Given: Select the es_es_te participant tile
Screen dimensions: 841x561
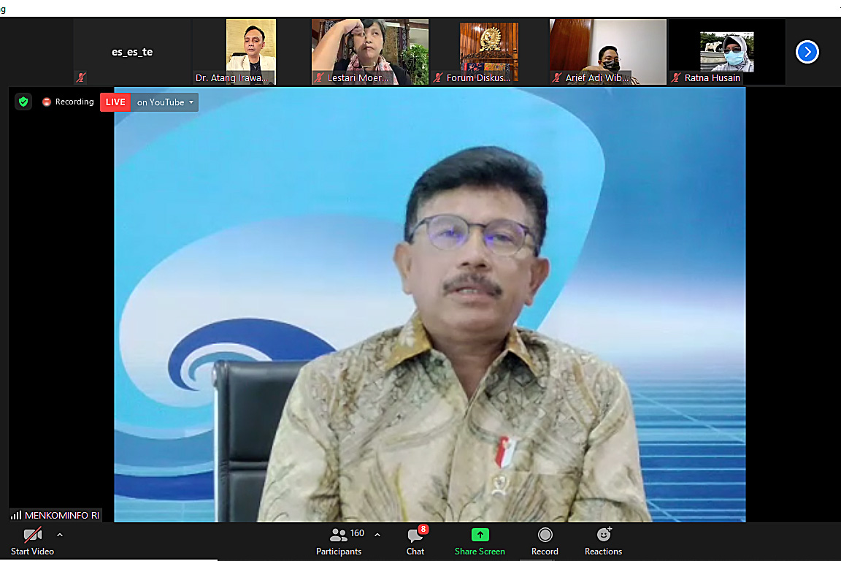Looking at the screenshot, I should [132, 52].
